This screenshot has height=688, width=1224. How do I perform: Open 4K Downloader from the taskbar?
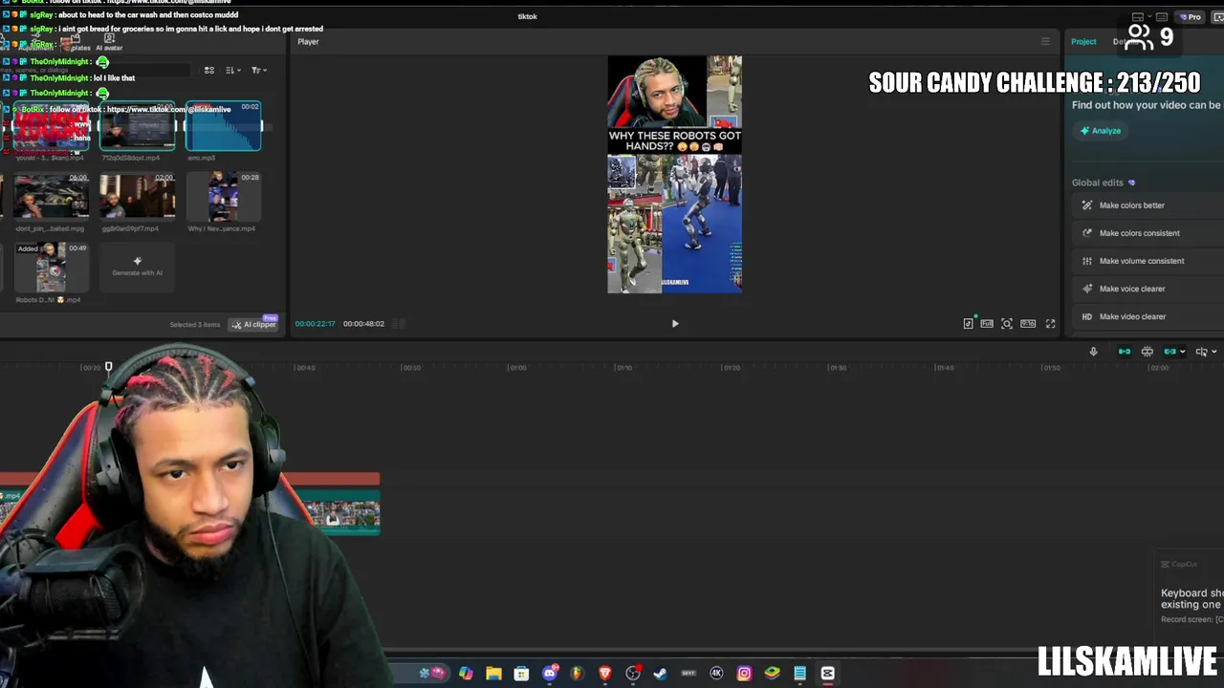(716, 674)
